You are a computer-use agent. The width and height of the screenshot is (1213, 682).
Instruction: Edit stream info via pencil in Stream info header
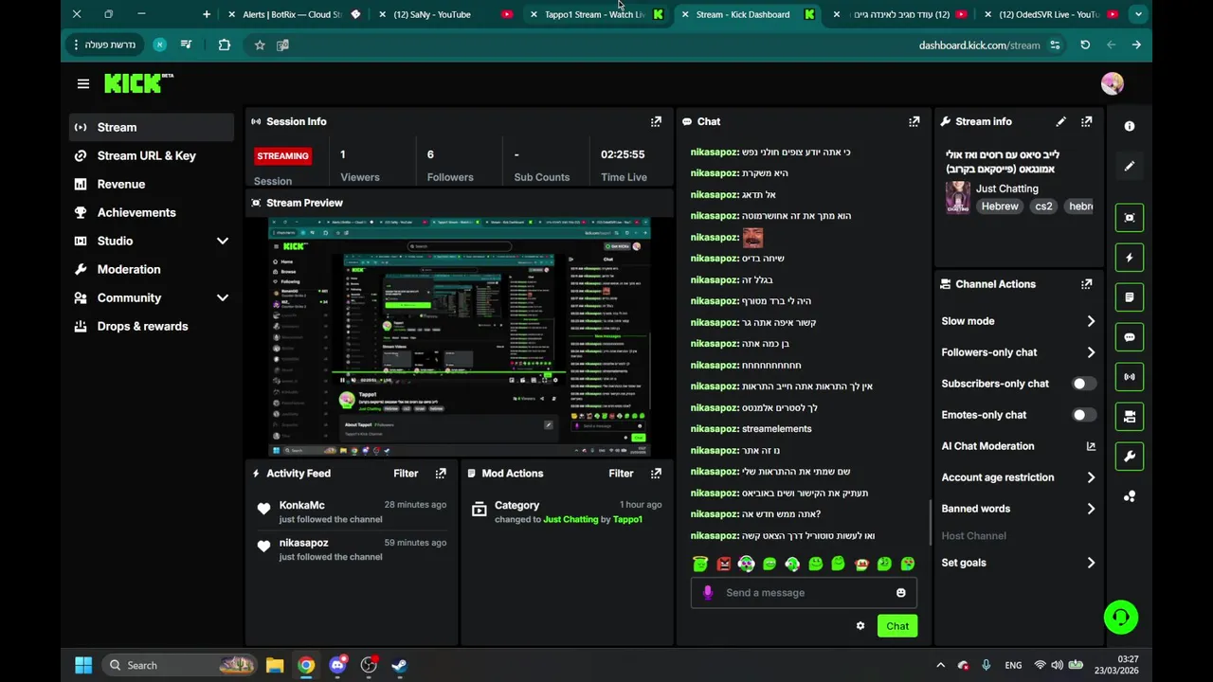coord(1061,121)
